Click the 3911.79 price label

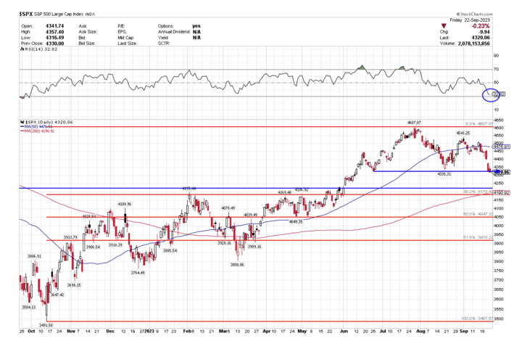pyautogui.click(x=70, y=237)
